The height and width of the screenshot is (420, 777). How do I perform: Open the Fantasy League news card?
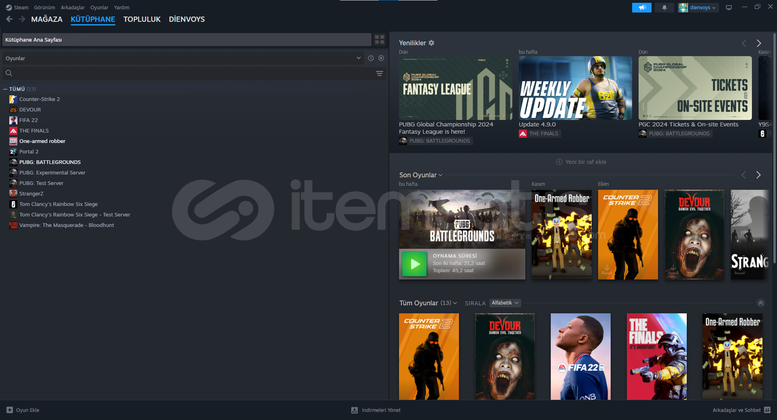pos(456,88)
